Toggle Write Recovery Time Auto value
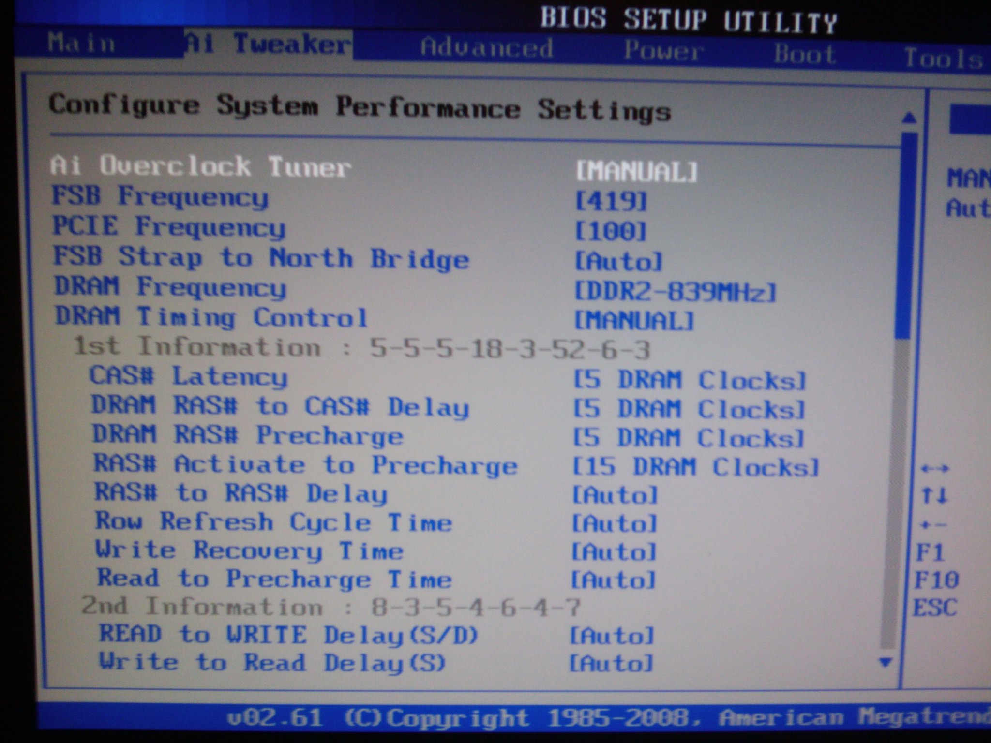Image resolution: width=991 pixels, height=743 pixels. [614, 552]
